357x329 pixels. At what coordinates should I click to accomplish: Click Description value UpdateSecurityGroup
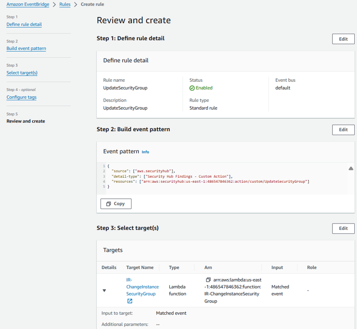(x=125, y=108)
